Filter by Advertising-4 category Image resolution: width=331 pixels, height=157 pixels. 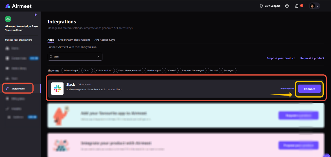point(71,70)
